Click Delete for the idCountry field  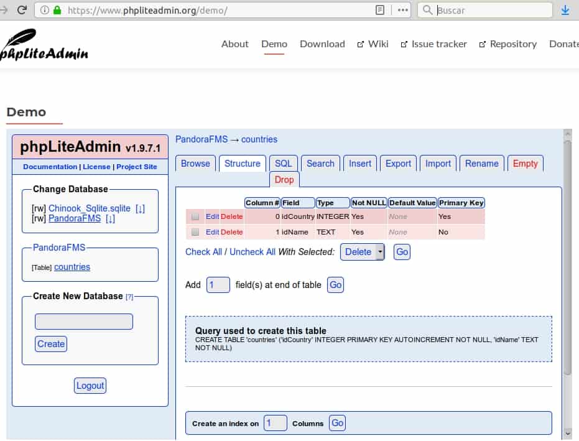(231, 216)
